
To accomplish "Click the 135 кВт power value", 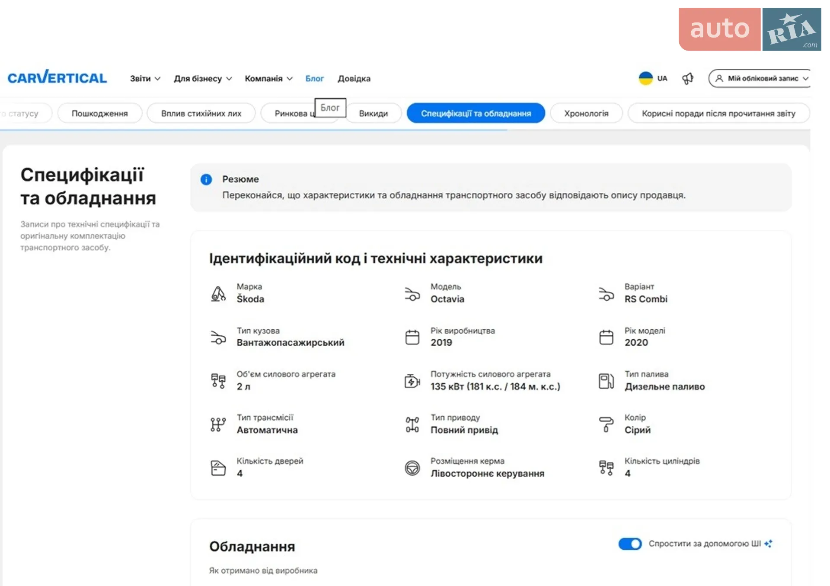I will click(x=495, y=386).
